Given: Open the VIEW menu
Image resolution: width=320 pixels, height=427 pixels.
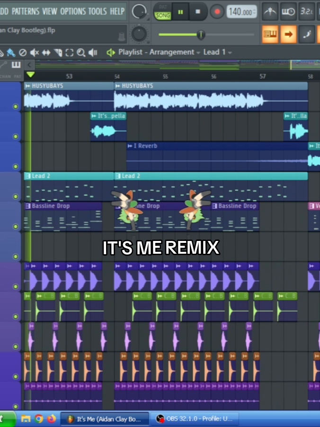Looking at the screenshot, I should [49, 11].
